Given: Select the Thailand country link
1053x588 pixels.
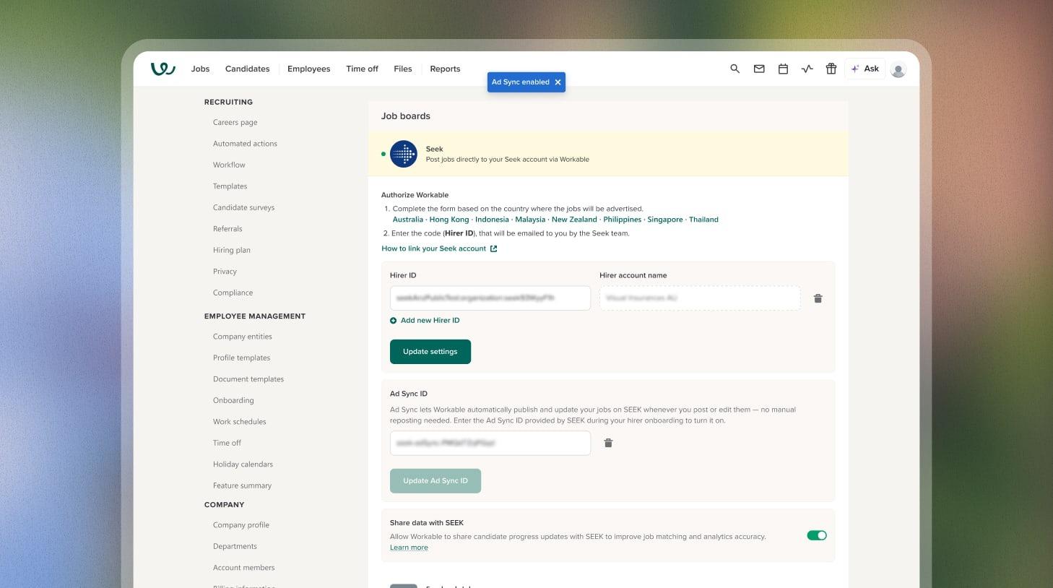Looking at the screenshot, I should [703, 220].
